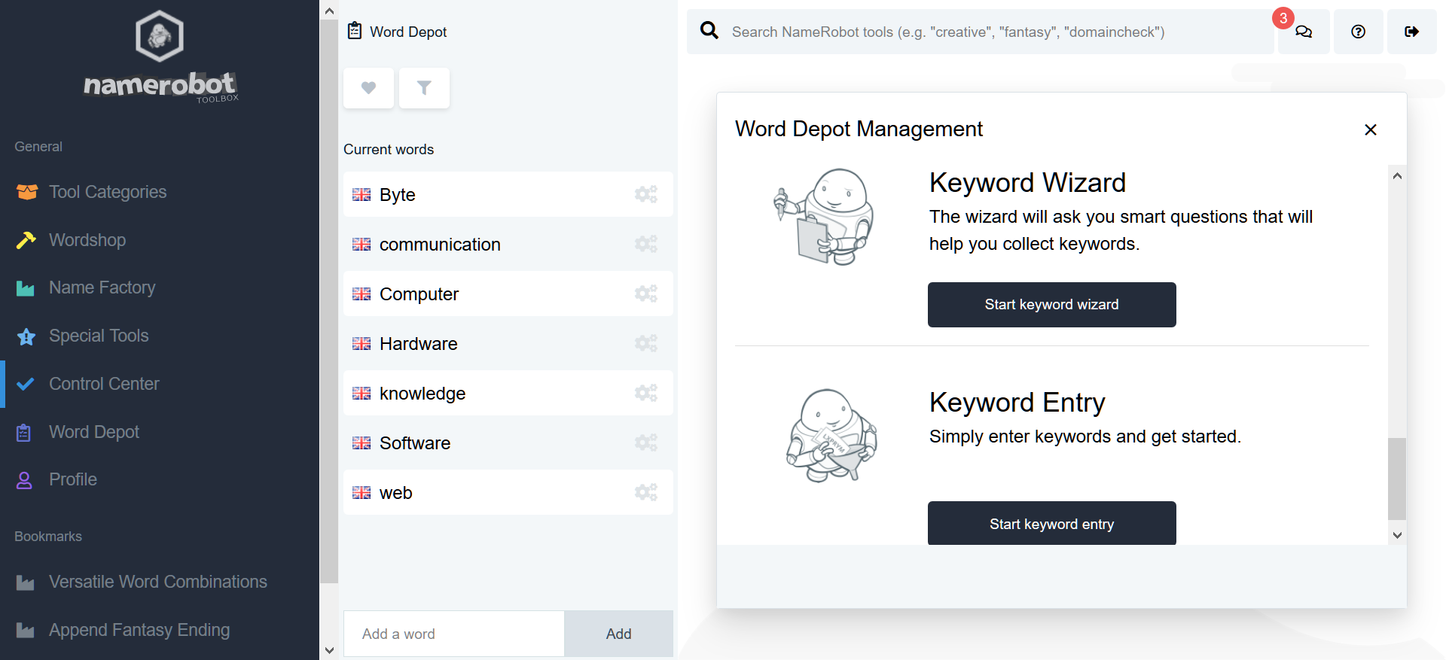
Task: Show favorite words with heart button
Action: tap(368, 88)
